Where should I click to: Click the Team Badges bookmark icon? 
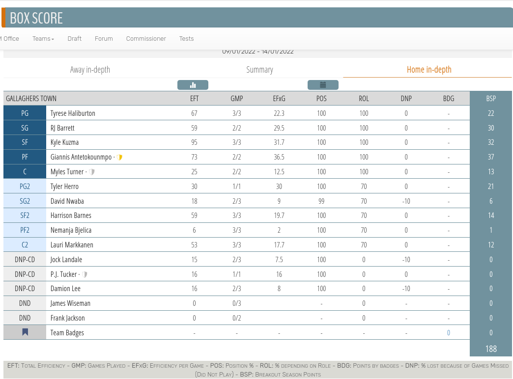(x=25, y=332)
